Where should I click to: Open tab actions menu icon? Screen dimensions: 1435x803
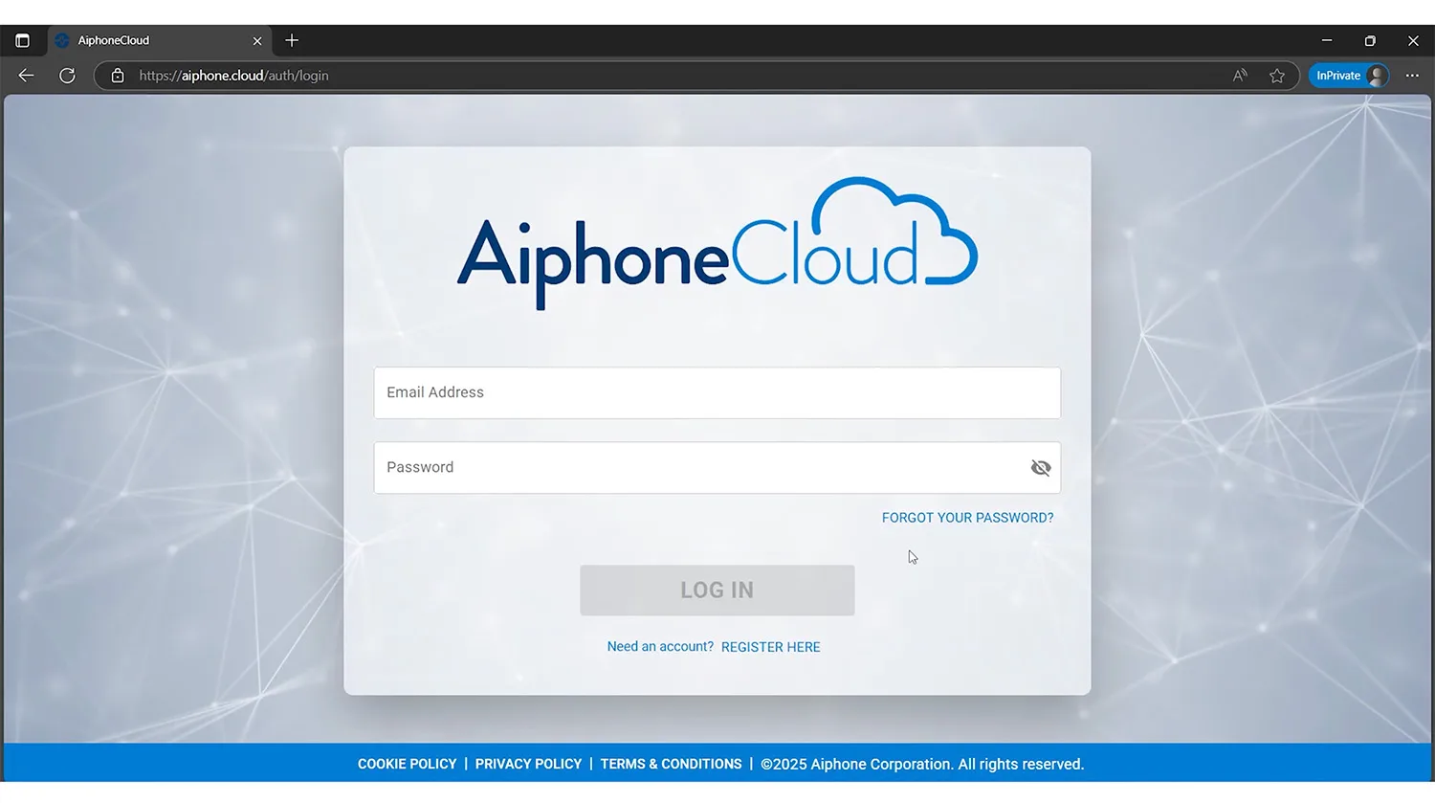pyautogui.click(x=22, y=40)
